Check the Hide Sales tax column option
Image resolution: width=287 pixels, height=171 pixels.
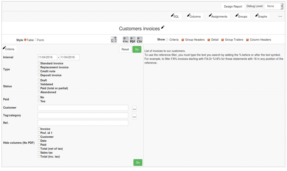coord(39,152)
